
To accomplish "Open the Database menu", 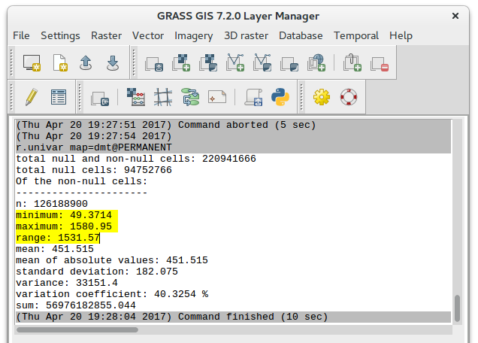I will coord(301,35).
